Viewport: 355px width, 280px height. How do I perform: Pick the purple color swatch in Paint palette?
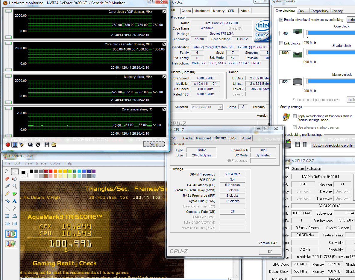tap(93, 171)
